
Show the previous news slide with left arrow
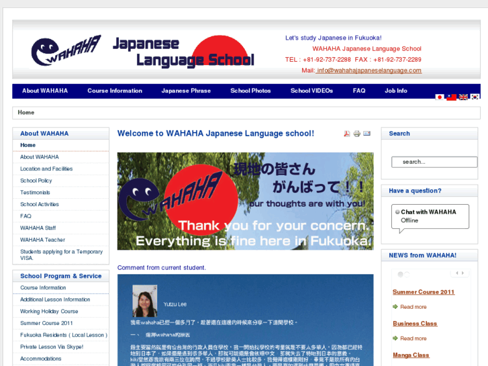457,273
